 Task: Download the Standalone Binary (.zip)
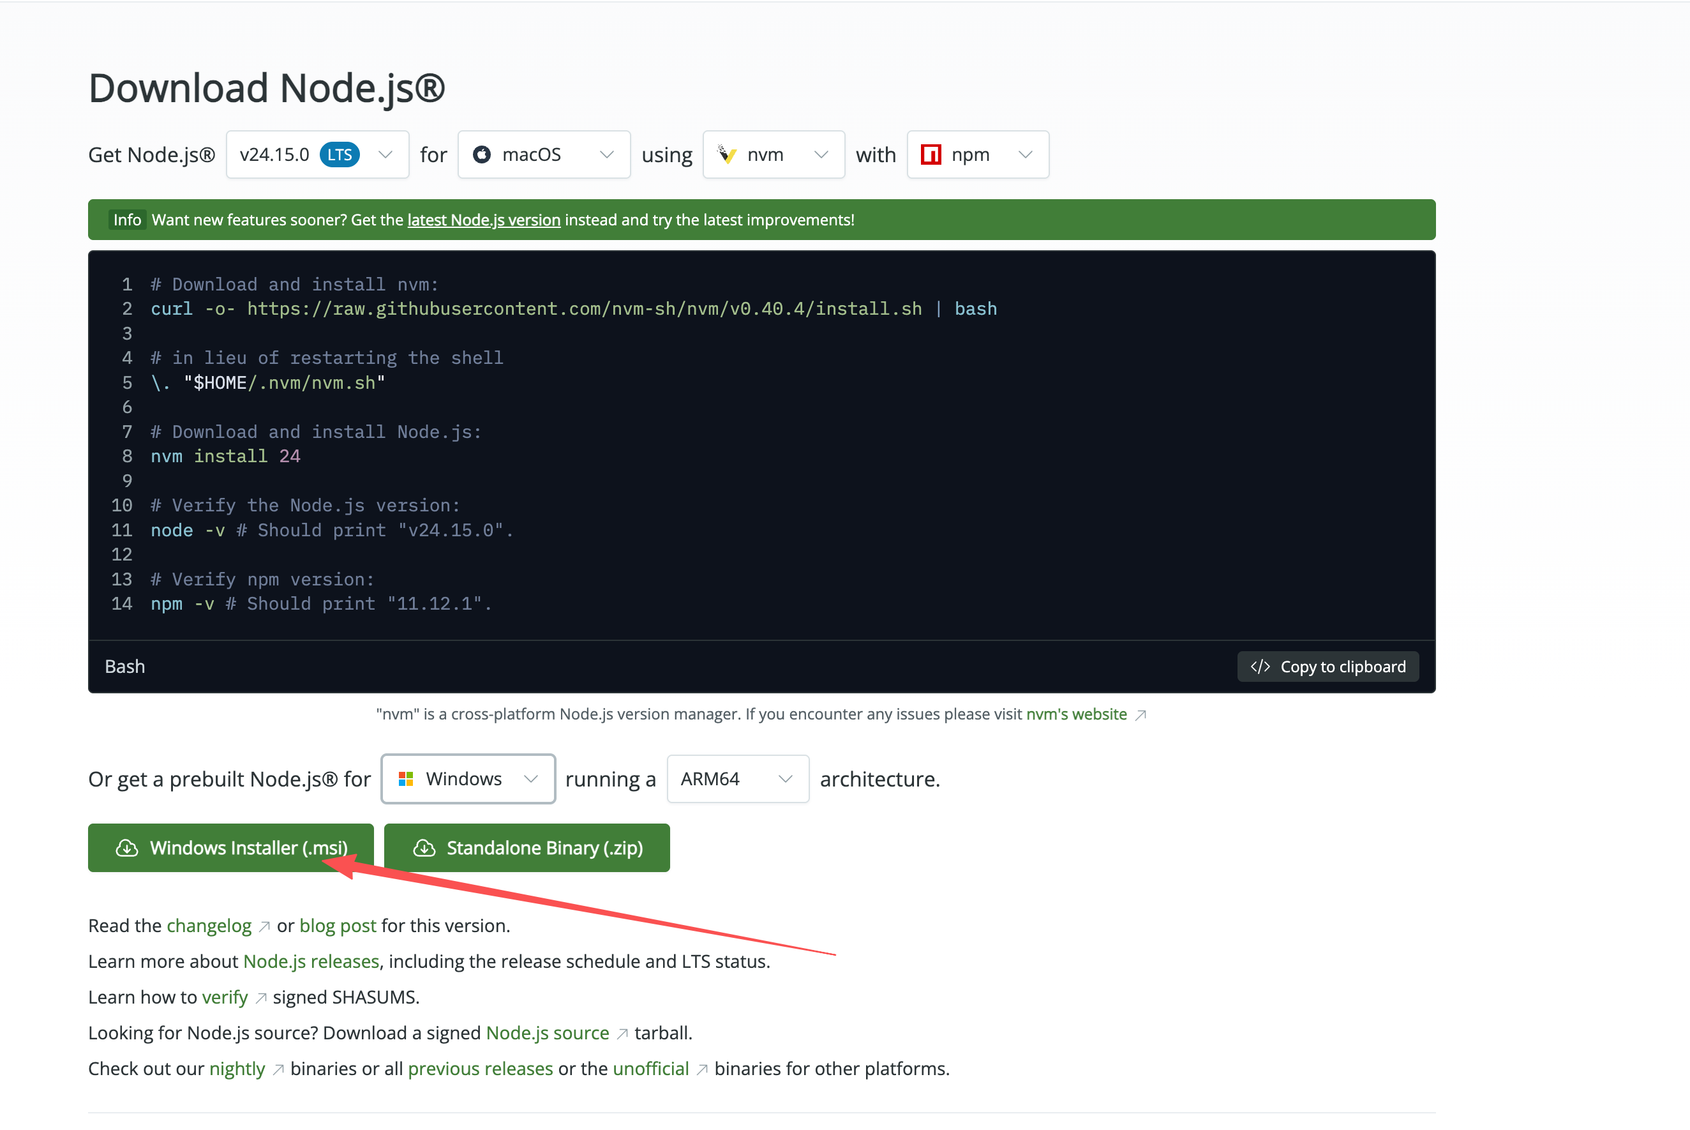527,848
